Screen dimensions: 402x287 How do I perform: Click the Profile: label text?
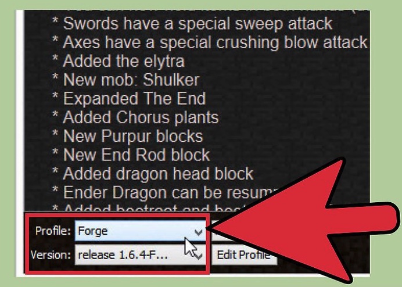coord(53,231)
